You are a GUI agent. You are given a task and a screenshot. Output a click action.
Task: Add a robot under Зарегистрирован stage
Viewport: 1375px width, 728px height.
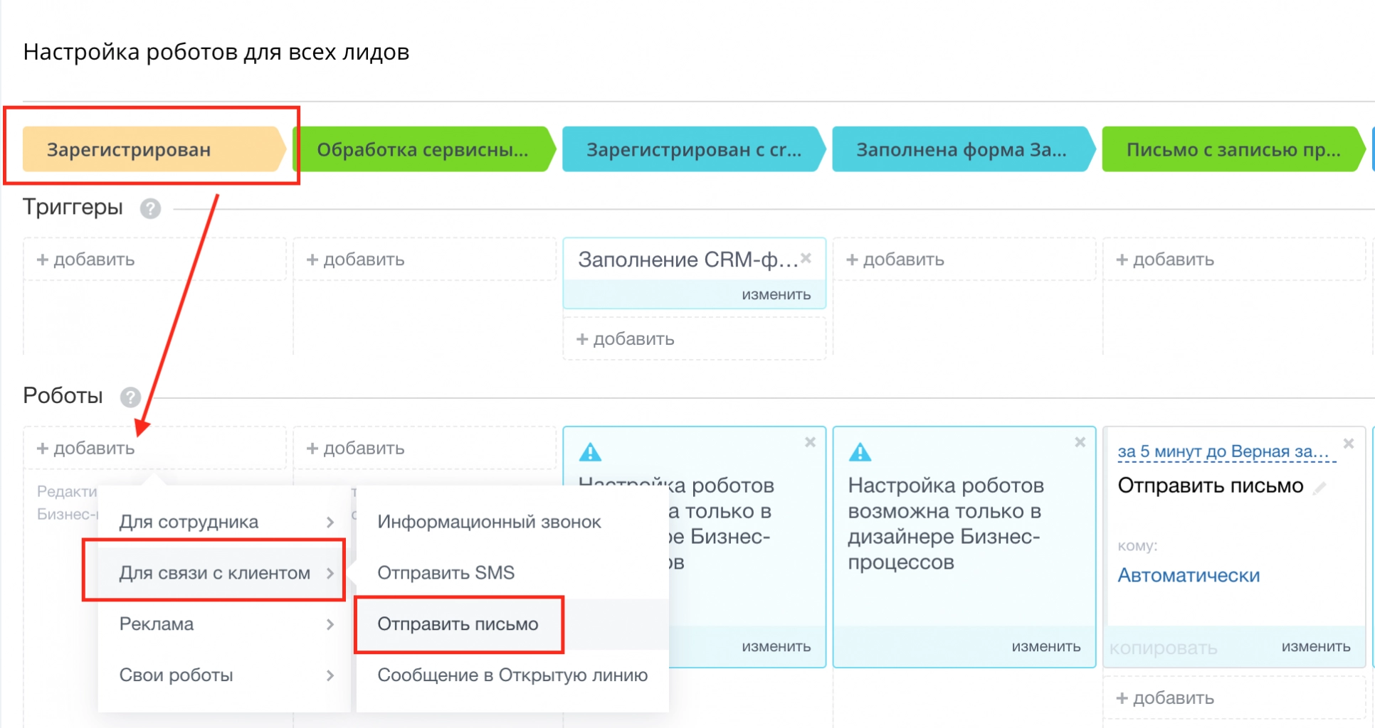(86, 449)
